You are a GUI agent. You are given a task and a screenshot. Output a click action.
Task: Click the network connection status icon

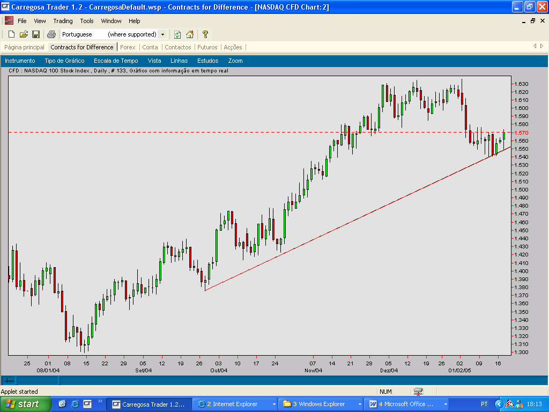(x=418, y=392)
